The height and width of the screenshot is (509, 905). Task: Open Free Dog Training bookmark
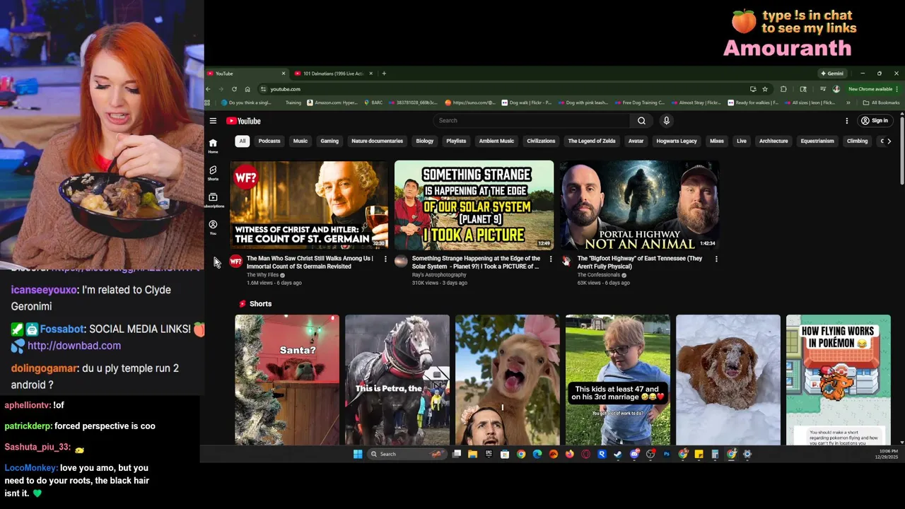pyautogui.click(x=639, y=103)
